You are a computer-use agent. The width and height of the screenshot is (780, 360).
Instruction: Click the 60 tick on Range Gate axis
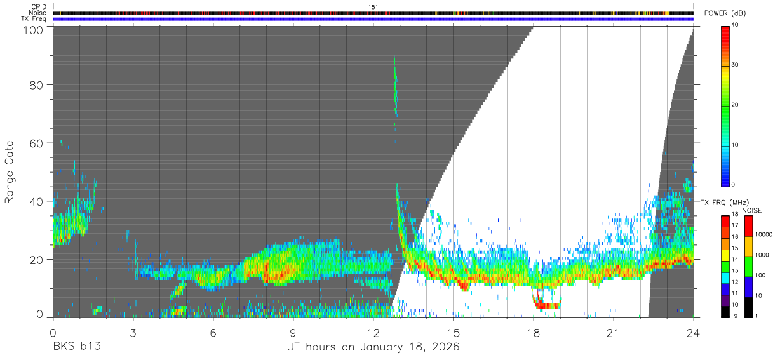[x=36, y=143]
